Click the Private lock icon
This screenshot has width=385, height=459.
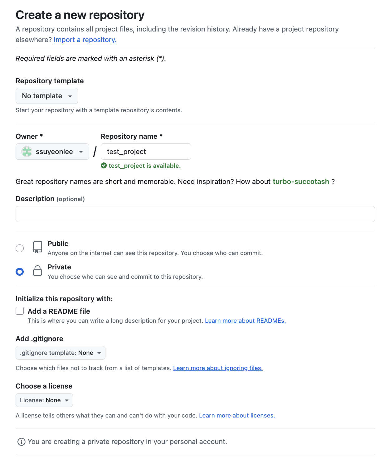point(37,271)
